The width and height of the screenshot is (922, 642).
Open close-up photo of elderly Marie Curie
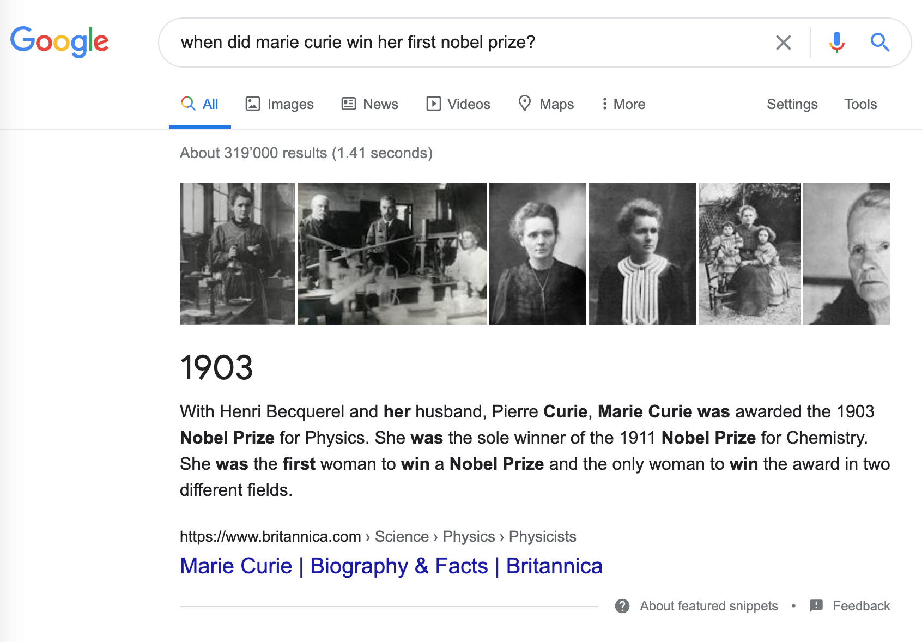[847, 254]
